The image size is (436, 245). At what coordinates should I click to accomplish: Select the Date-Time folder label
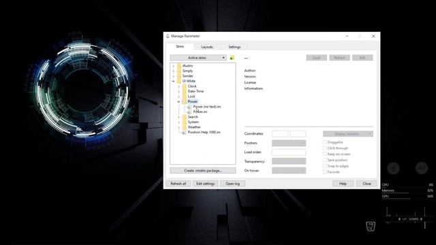[x=196, y=91]
